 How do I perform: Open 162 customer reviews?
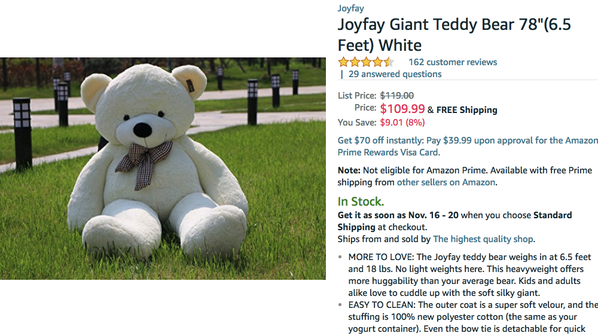[x=453, y=62]
